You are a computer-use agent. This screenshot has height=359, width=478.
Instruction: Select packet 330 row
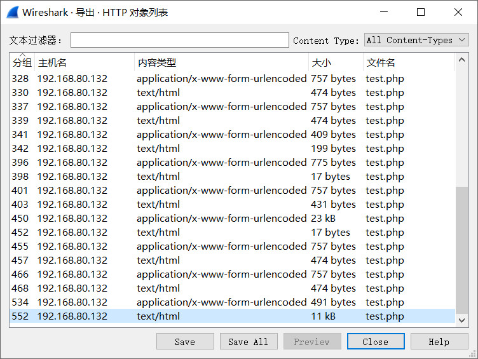(232, 93)
